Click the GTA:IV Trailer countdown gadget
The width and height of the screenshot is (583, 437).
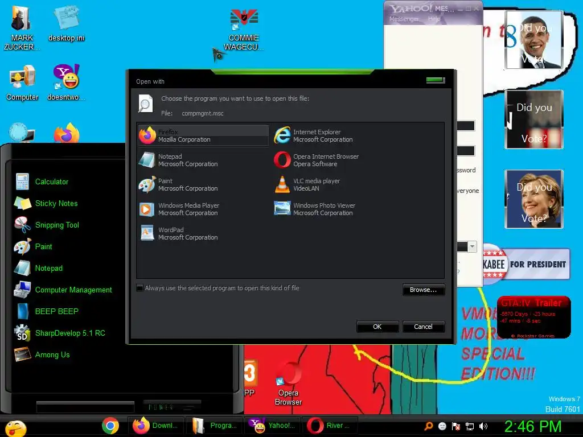click(534, 318)
